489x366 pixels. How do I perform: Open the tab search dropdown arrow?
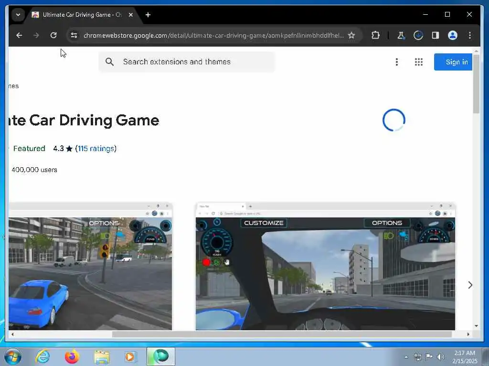tap(18, 15)
